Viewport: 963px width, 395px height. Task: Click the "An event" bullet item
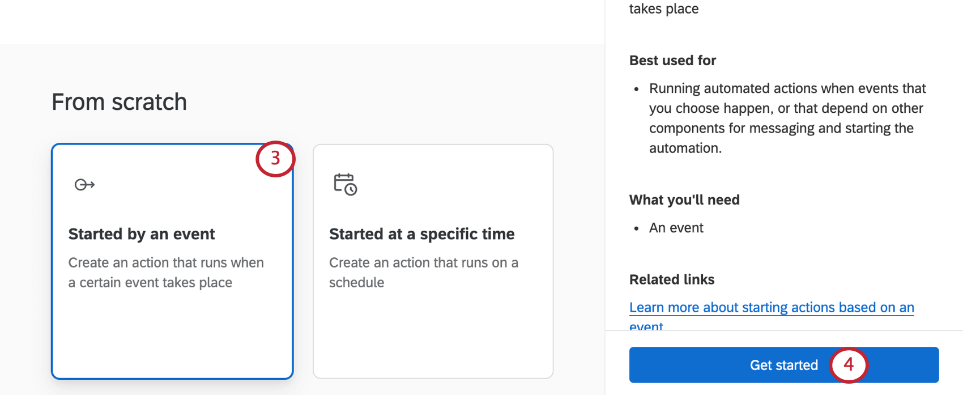(x=676, y=228)
